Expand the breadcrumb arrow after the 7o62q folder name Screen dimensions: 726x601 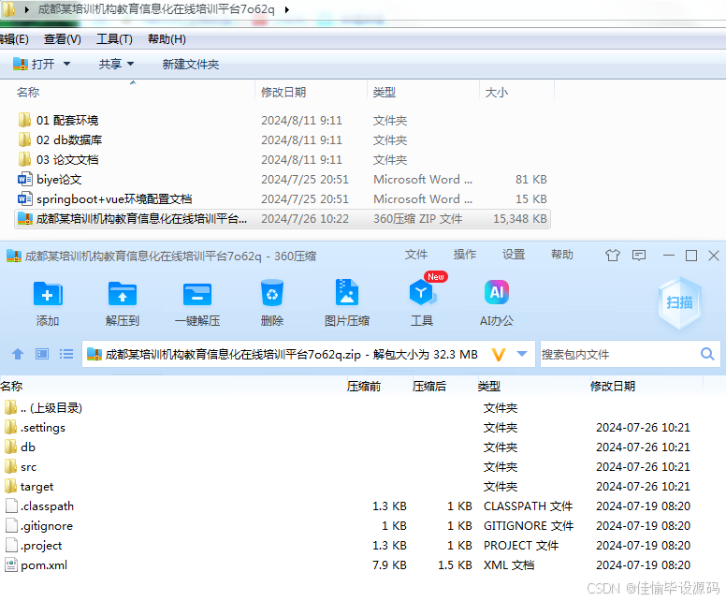click(287, 9)
